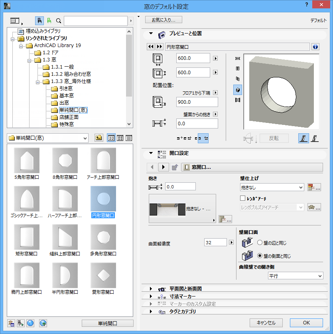Open the wall finish settings icon

[314, 187]
